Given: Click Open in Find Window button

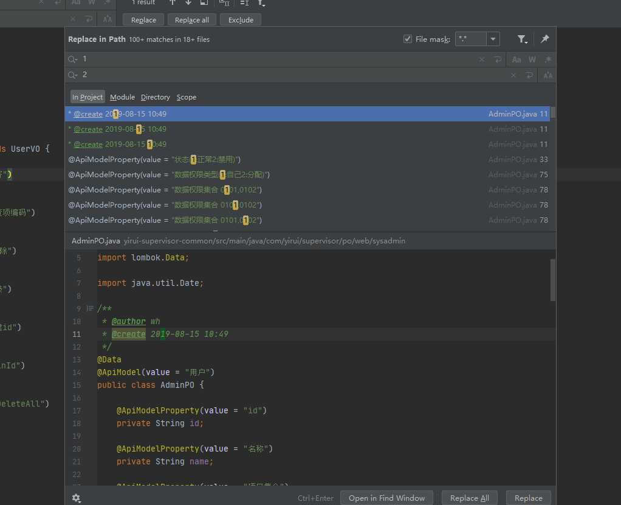Looking at the screenshot, I should pos(386,498).
